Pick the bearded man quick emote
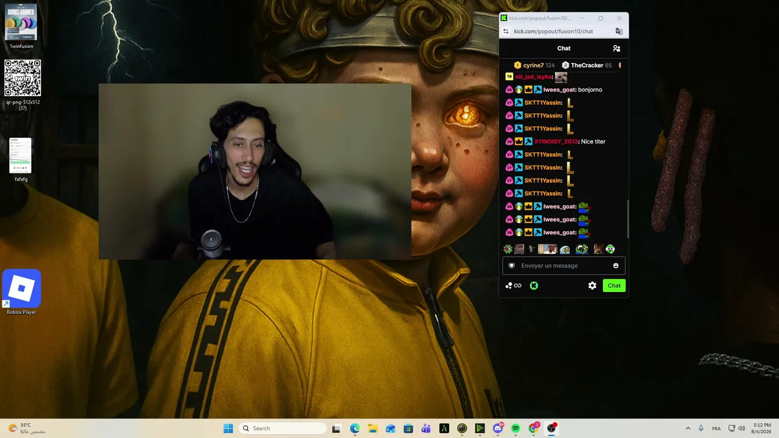779x438 pixels. point(599,249)
